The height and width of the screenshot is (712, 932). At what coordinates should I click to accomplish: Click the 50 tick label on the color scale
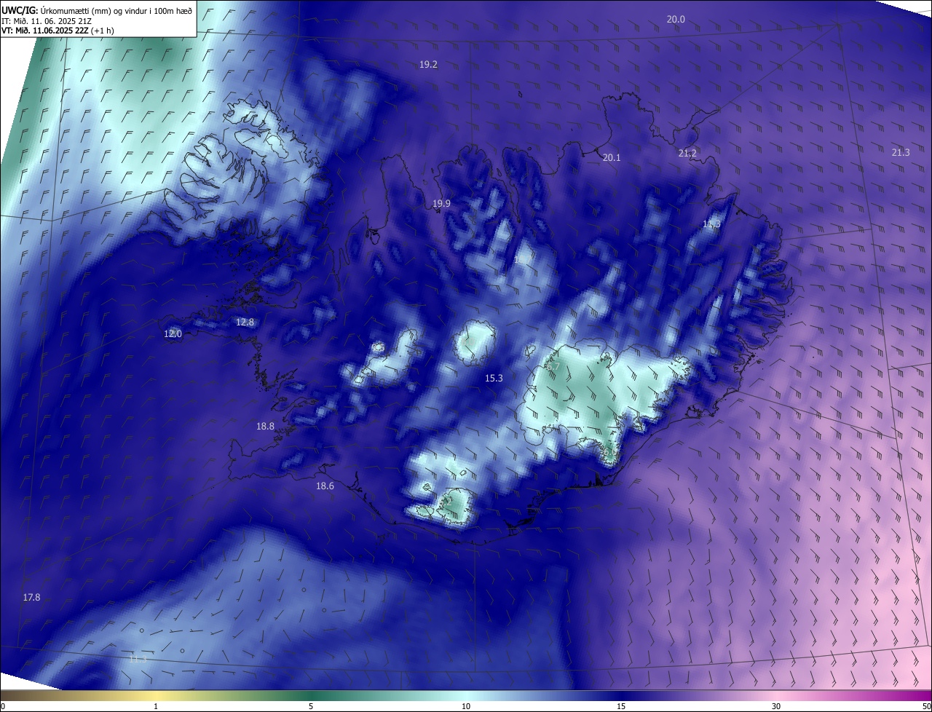coord(926,706)
